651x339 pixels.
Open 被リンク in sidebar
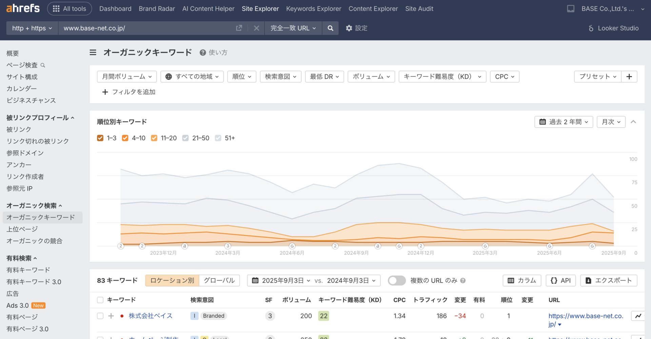pyautogui.click(x=19, y=129)
